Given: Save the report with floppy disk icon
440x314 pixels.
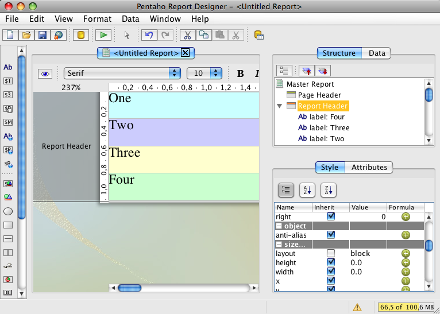Looking at the screenshot, I should click(x=43, y=35).
